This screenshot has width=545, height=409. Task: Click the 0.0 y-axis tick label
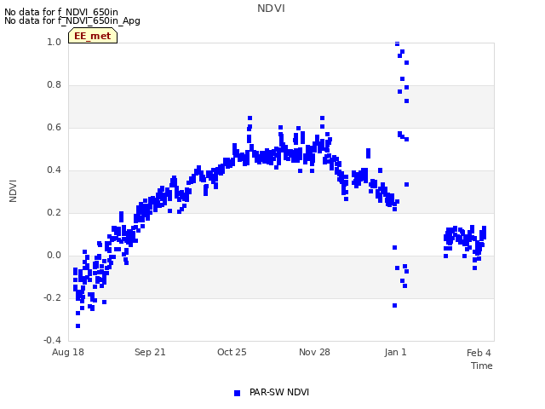54,256
